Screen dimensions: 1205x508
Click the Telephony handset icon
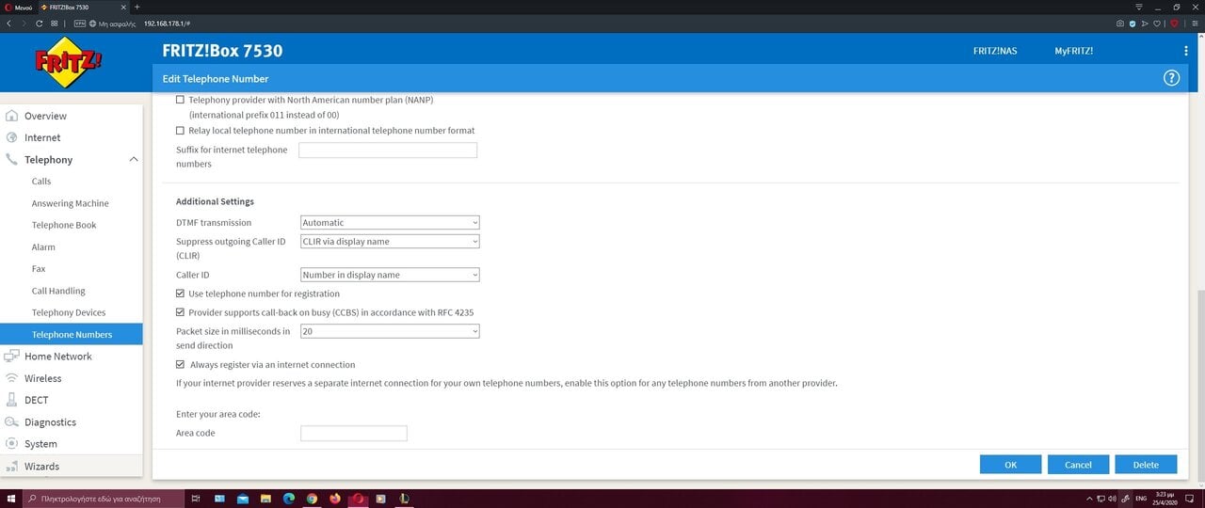coord(12,160)
